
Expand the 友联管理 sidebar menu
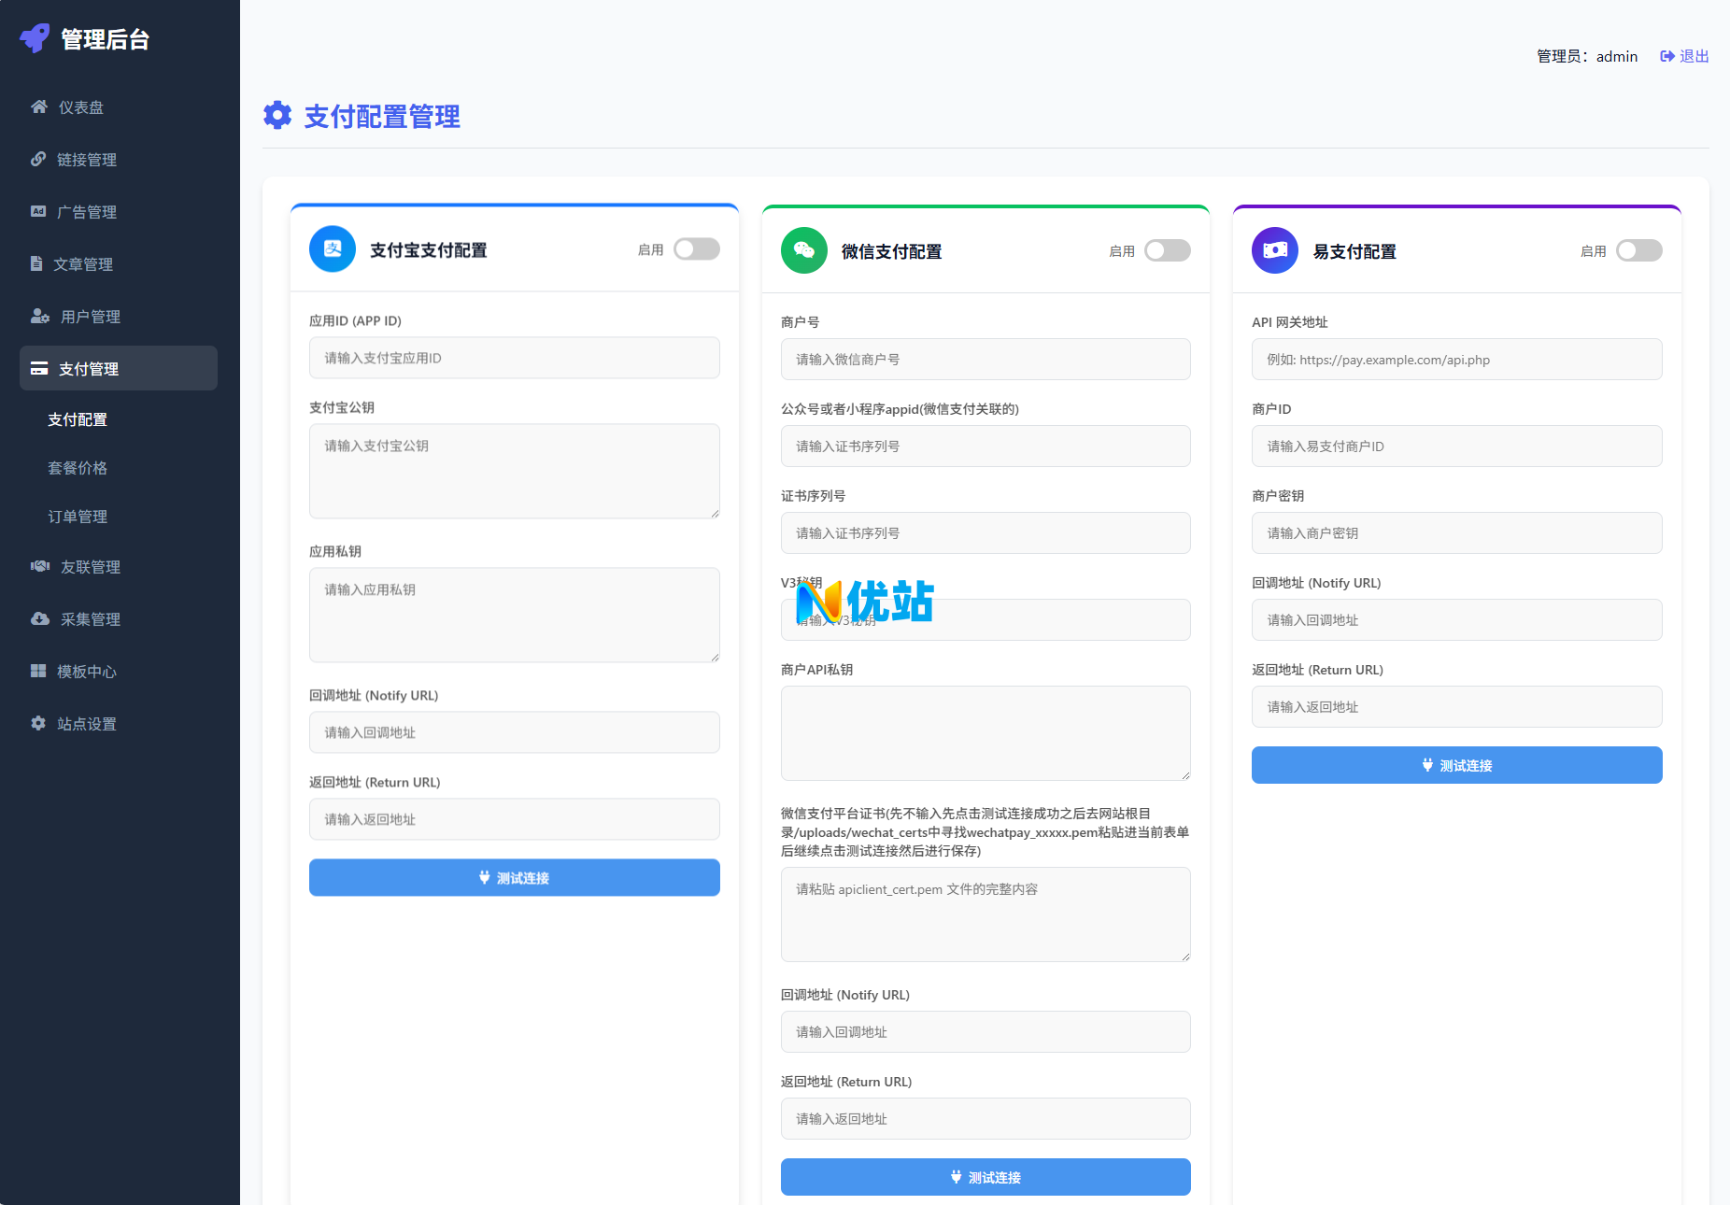pyautogui.click(x=90, y=567)
